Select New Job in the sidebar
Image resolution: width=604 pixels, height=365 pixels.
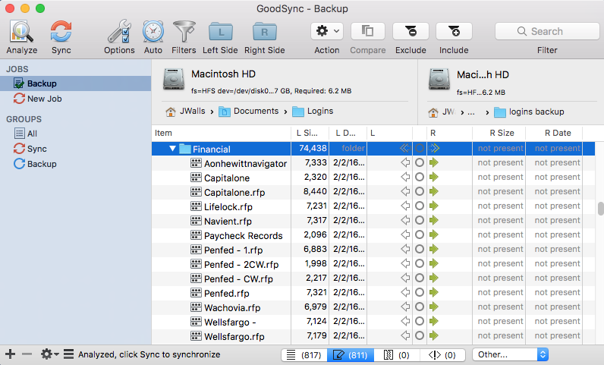click(44, 99)
